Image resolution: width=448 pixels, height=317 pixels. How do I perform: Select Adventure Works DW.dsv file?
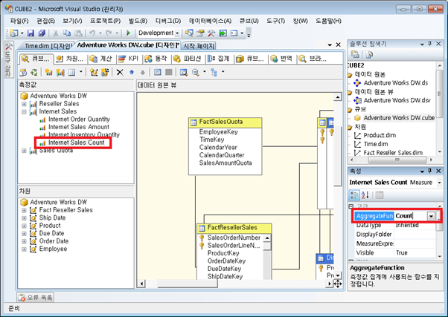click(x=397, y=100)
